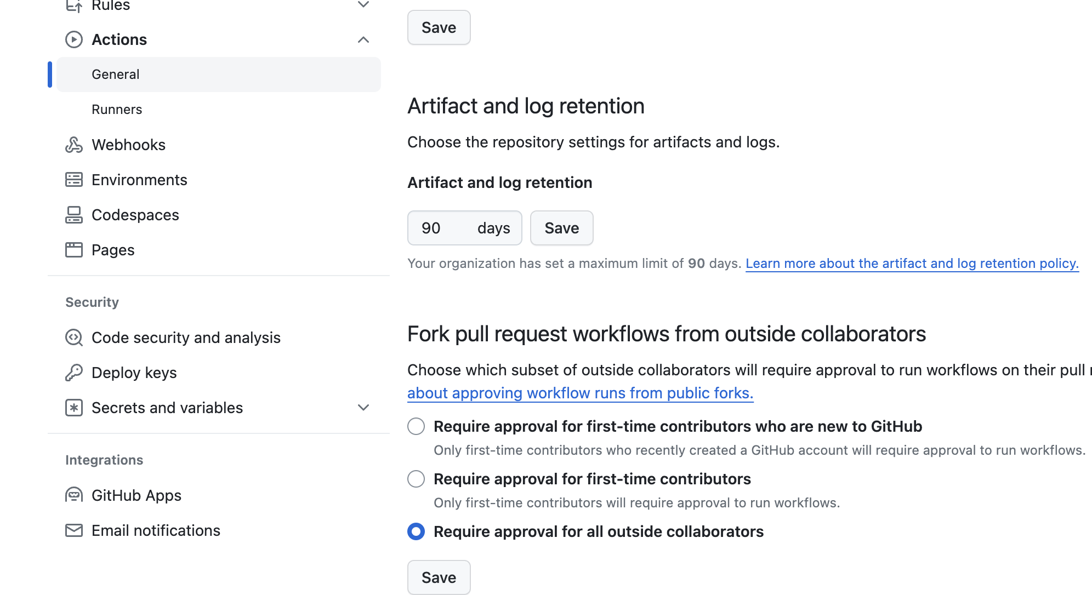Click the Pages browser icon
This screenshot has width=1092, height=595.
click(74, 250)
